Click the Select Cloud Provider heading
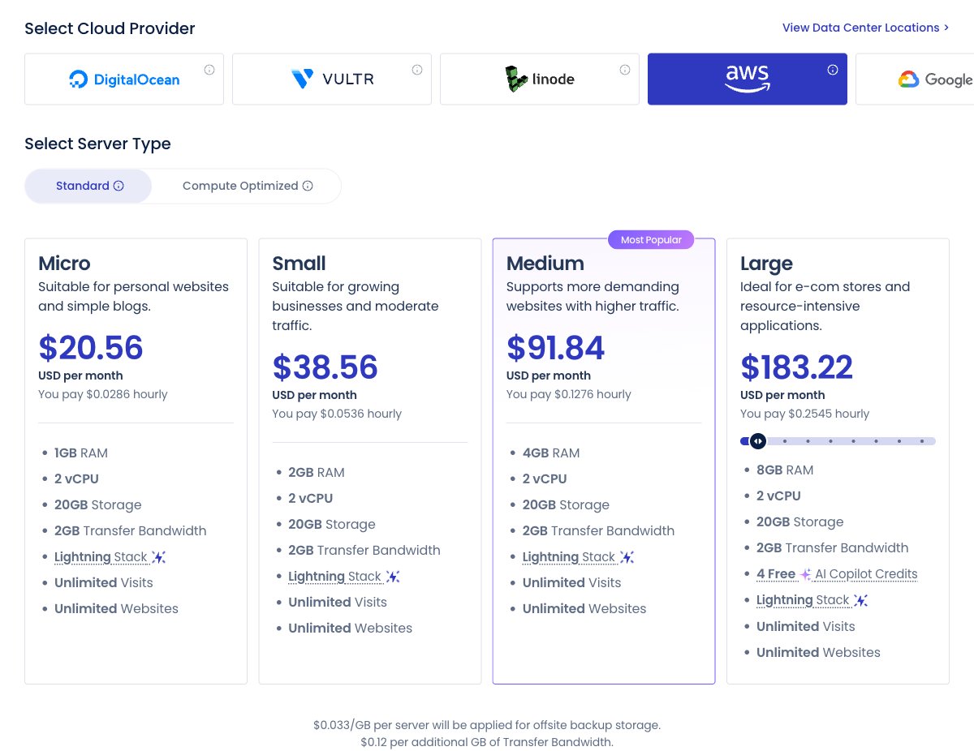The width and height of the screenshot is (974, 751). coord(110,29)
